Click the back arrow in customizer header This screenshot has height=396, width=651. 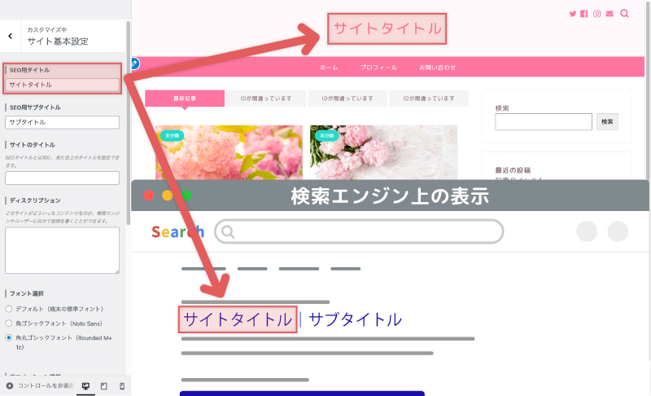[11, 36]
